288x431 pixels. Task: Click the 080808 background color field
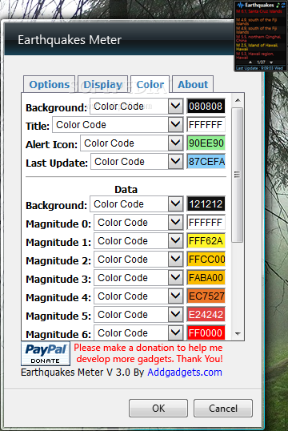point(206,106)
